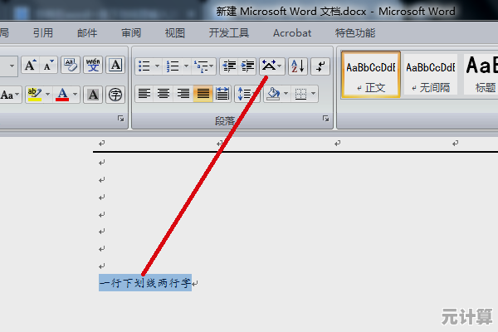Click the selected text 一行下划线两行字
This screenshot has width=498, height=332.
[x=145, y=283]
